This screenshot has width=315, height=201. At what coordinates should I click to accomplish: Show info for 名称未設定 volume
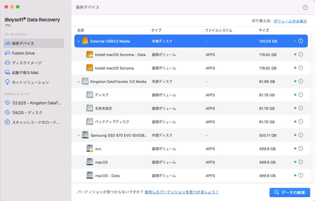301,108
